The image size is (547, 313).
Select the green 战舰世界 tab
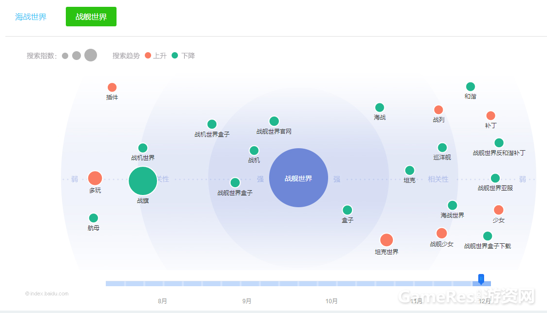point(91,17)
